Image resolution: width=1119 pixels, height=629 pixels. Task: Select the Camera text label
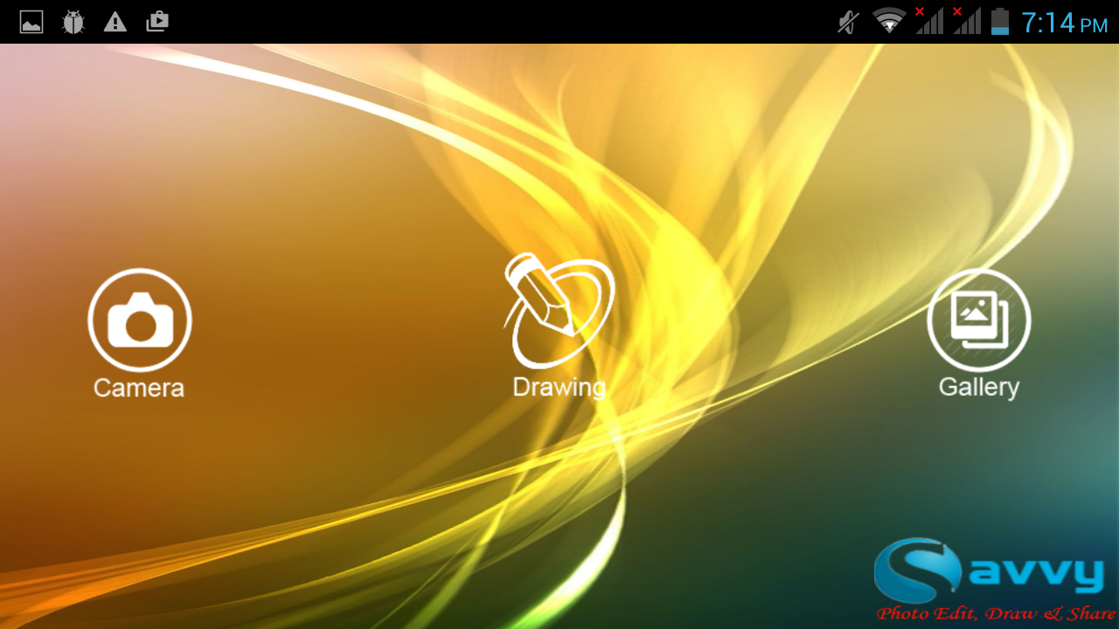point(139,388)
